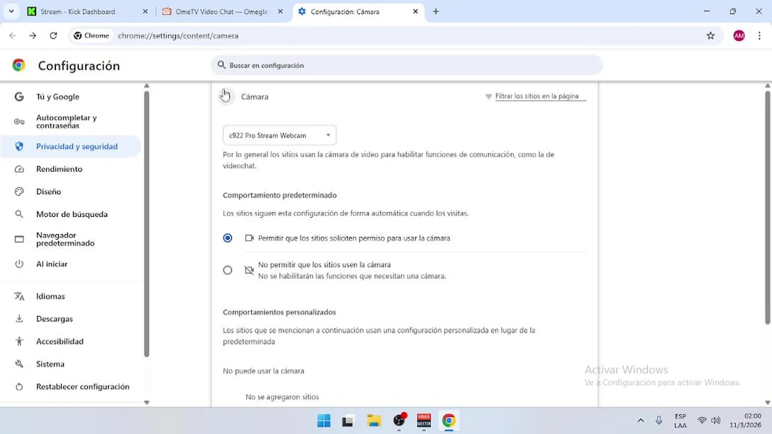
Task: Open the camera device dropdown c922 Pro Stream Webcam
Action: (x=279, y=135)
